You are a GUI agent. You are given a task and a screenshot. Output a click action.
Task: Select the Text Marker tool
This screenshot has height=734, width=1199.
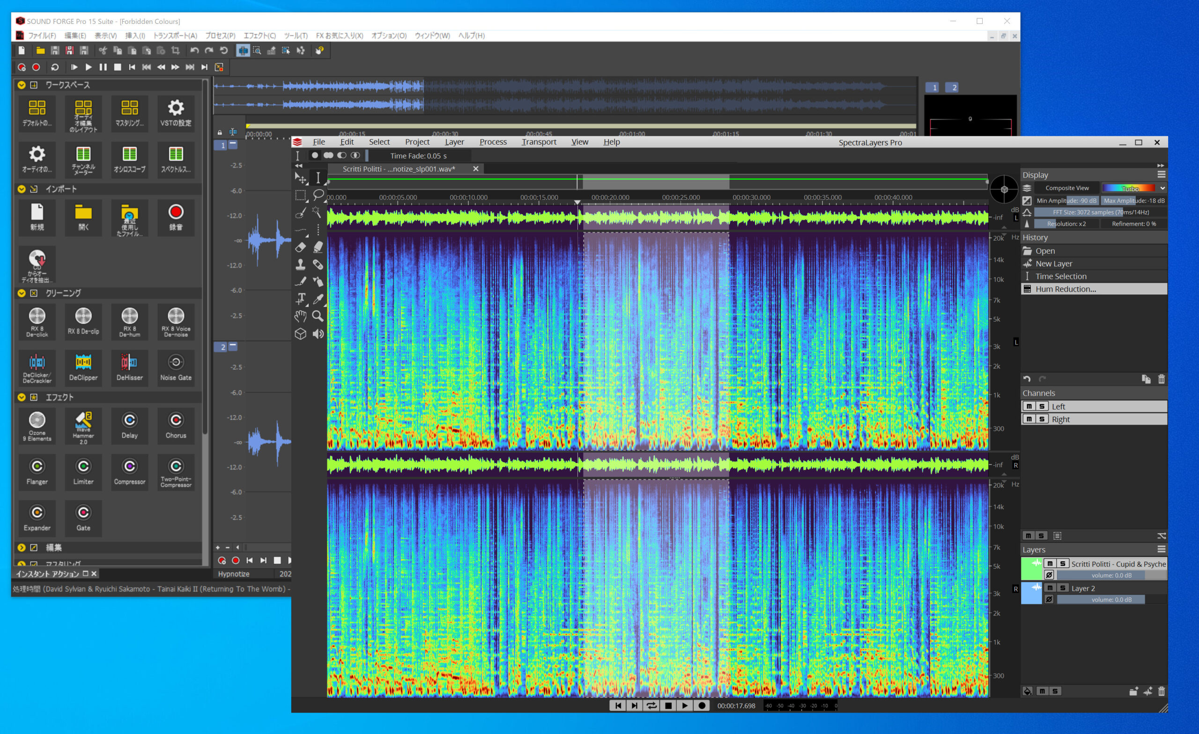(301, 299)
